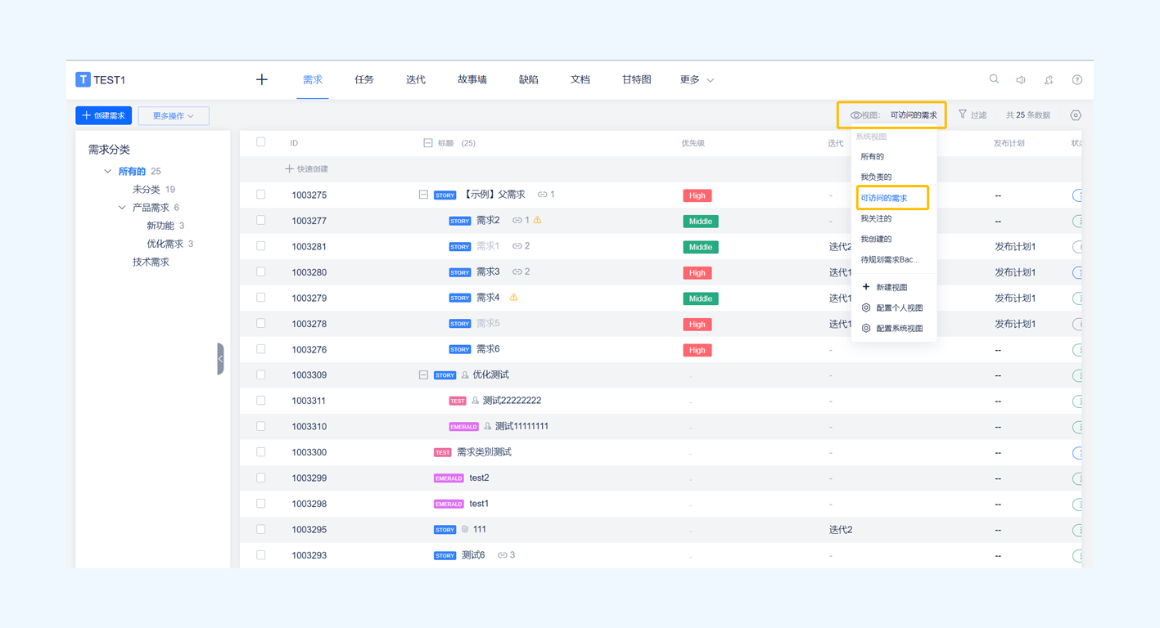The width and height of the screenshot is (1160, 628).
Task: Collapse all rows via 标题 header toggle
Action: (x=427, y=143)
